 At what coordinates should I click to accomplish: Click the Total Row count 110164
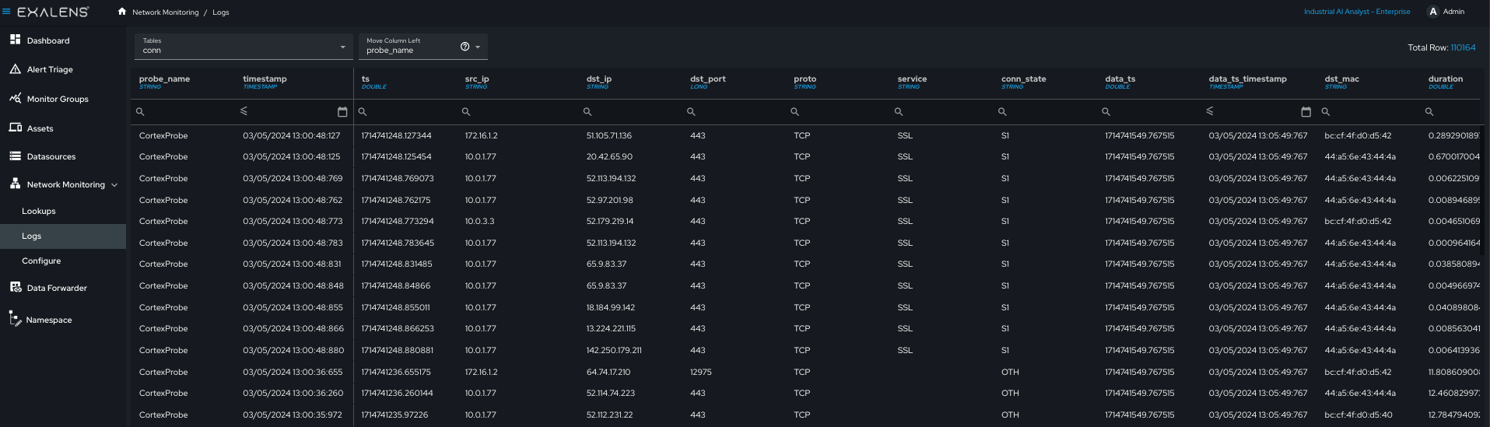[x=1463, y=47]
